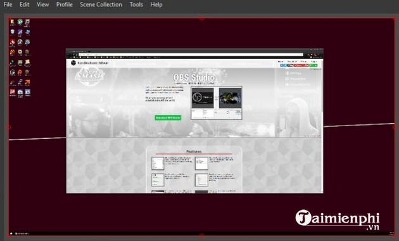Click the right-middle red source resize handle
Image resolution: width=399 pixels, height=241 pixels.
(x=394, y=127)
